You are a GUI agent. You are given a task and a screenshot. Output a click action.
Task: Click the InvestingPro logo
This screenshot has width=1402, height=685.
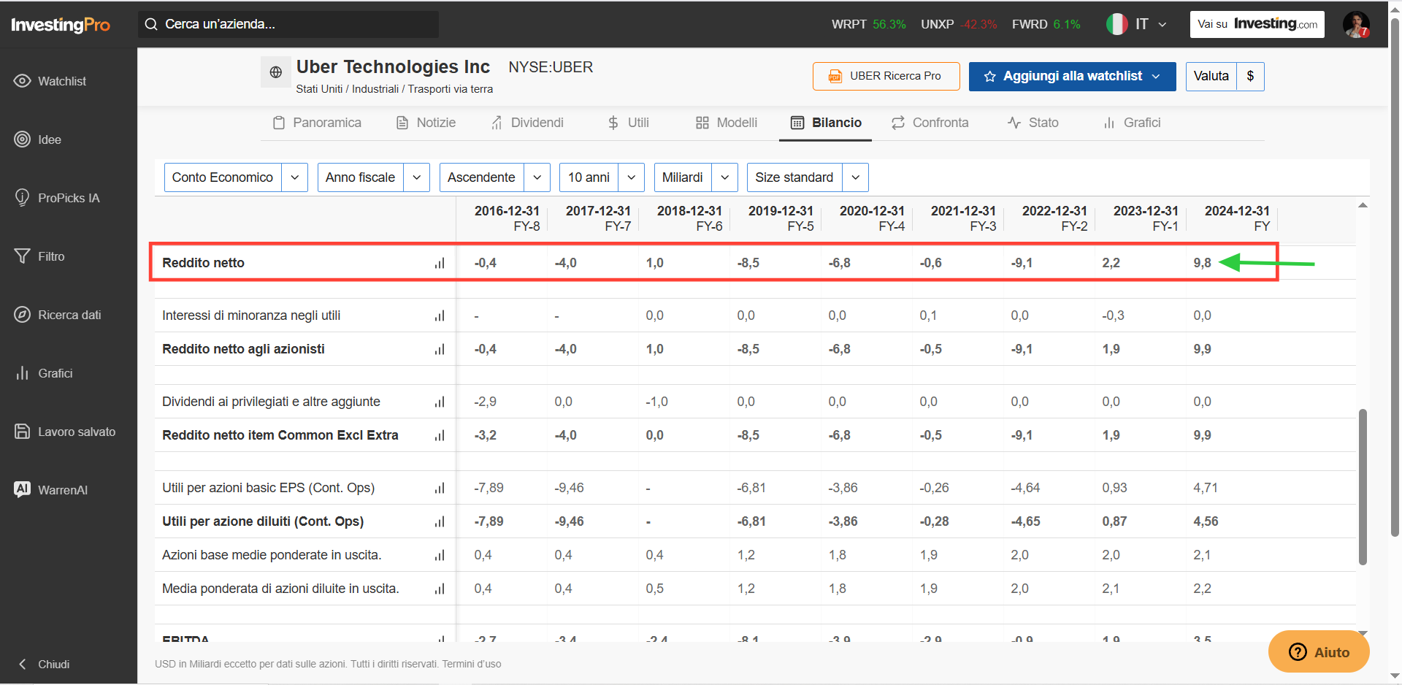tap(61, 25)
